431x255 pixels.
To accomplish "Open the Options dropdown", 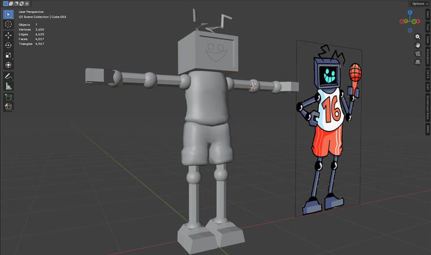I will tap(420, 3).
